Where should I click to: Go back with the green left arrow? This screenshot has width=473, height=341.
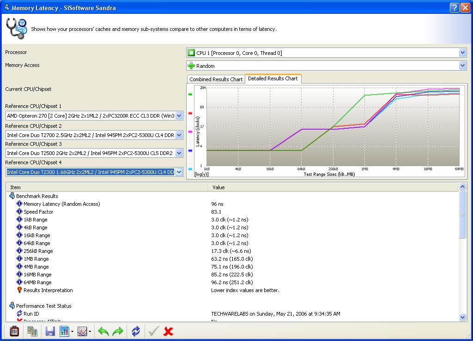tap(103, 331)
